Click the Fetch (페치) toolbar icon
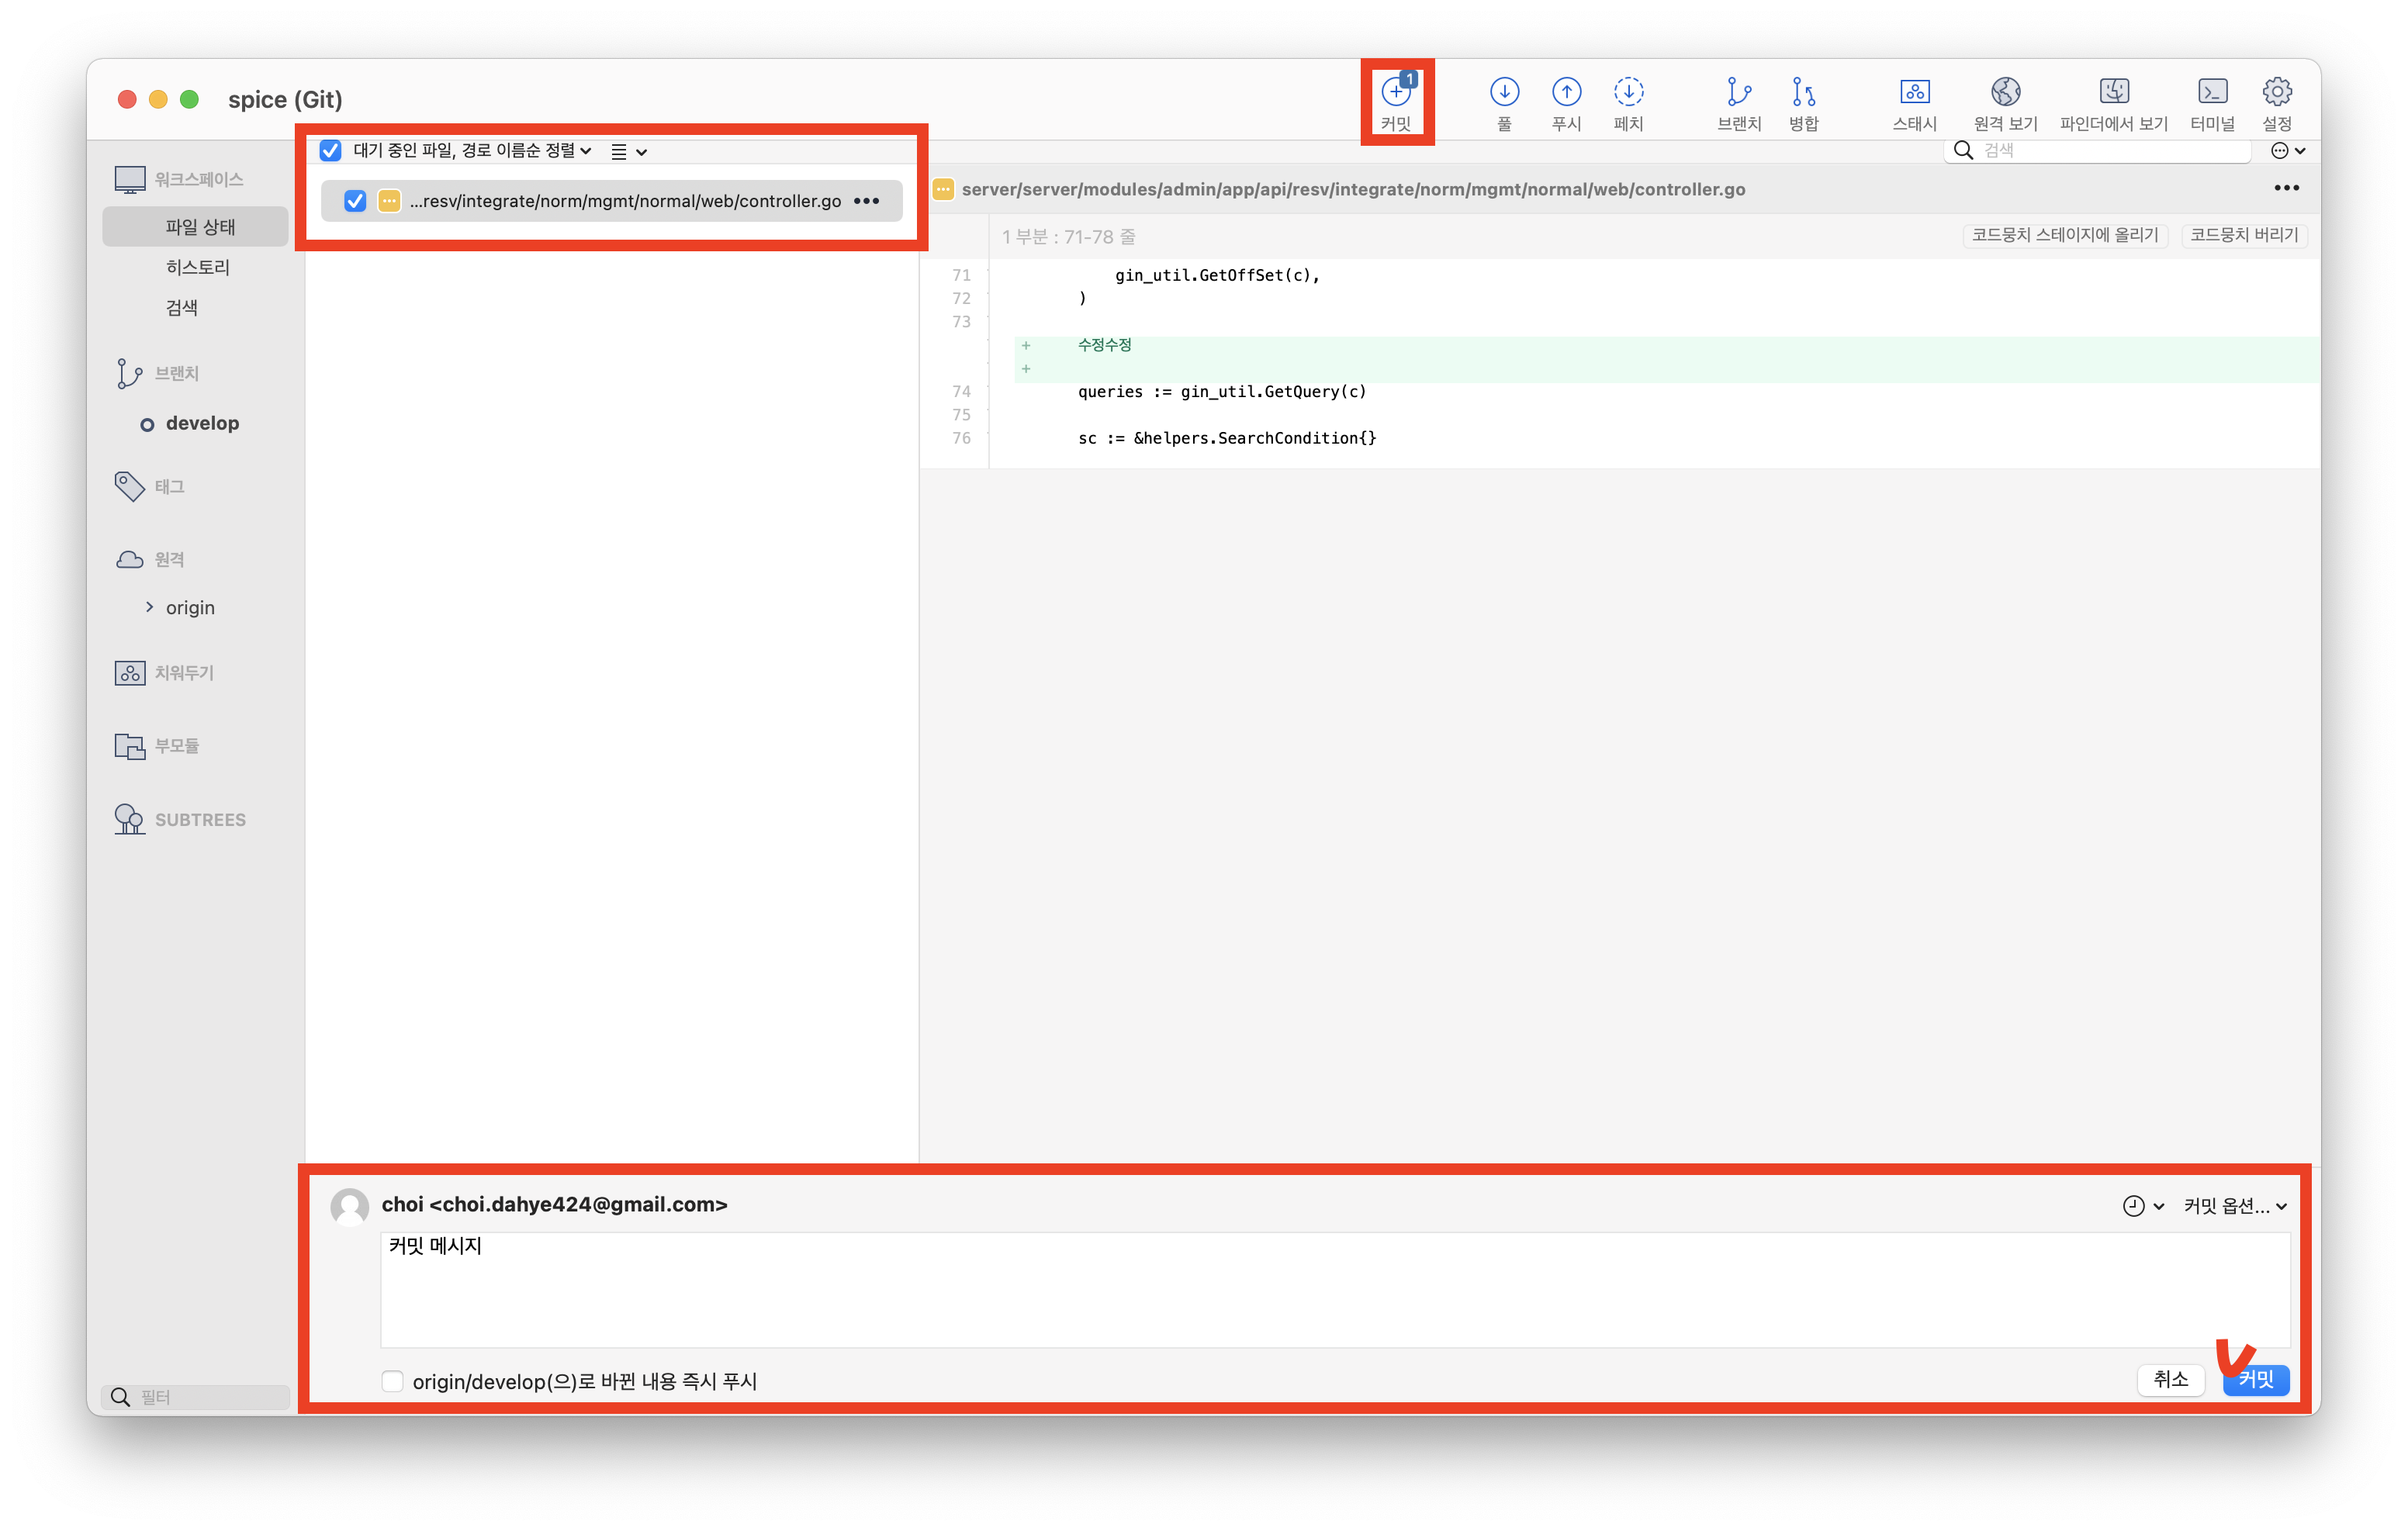 pyautogui.click(x=1628, y=92)
